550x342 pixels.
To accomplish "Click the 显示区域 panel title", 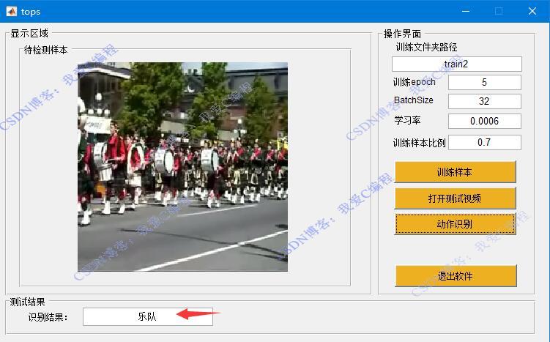I will tap(29, 34).
